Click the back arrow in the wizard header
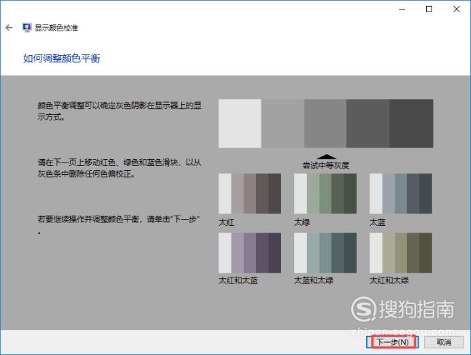The width and height of the screenshot is (471, 355). (x=9, y=28)
